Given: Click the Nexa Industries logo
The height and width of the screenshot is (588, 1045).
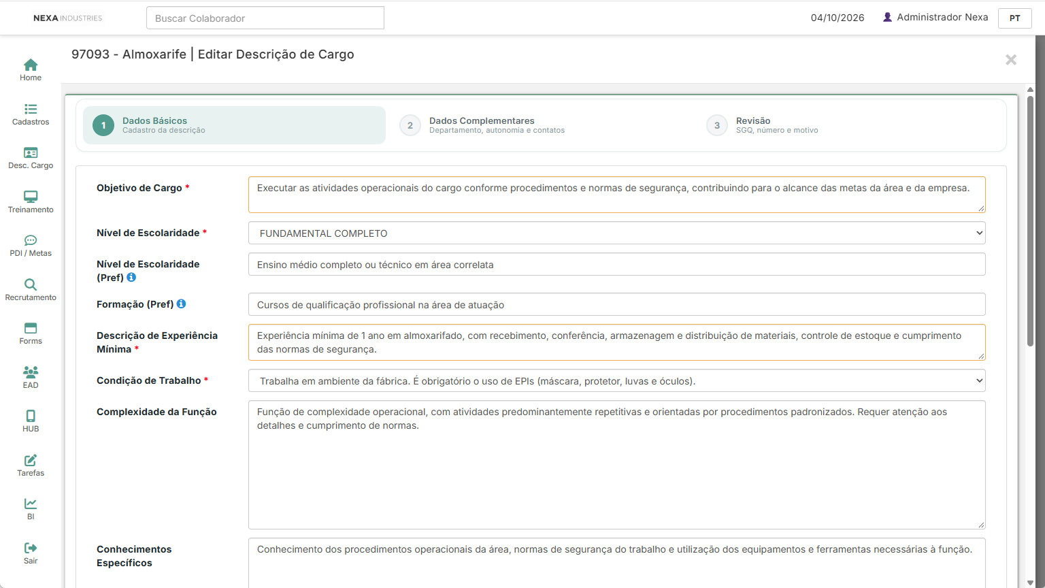Looking at the screenshot, I should (x=67, y=18).
